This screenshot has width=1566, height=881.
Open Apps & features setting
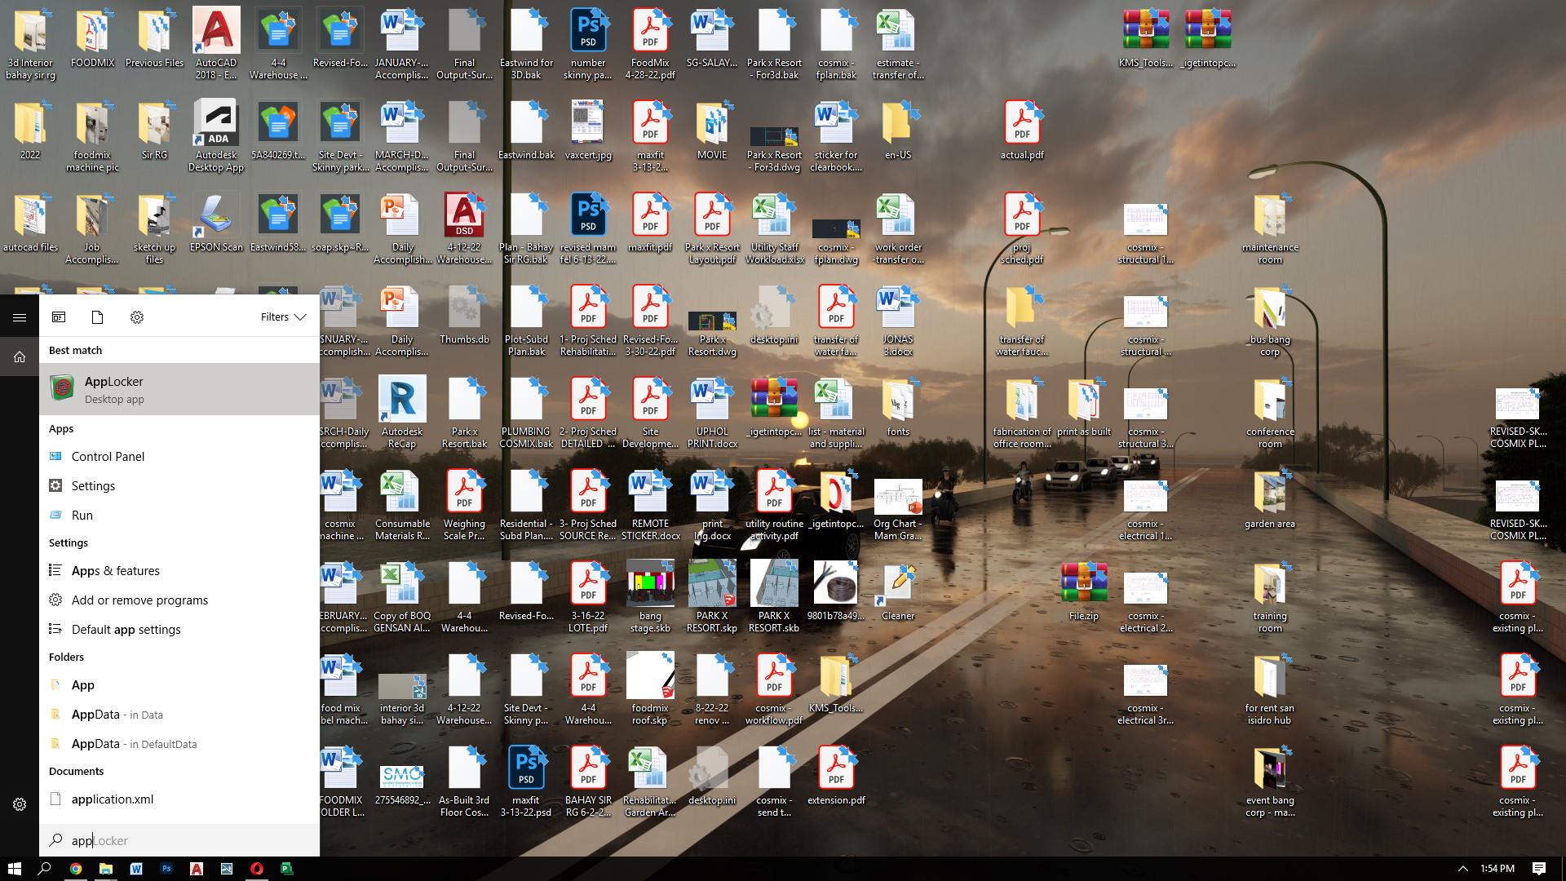click(115, 571)
